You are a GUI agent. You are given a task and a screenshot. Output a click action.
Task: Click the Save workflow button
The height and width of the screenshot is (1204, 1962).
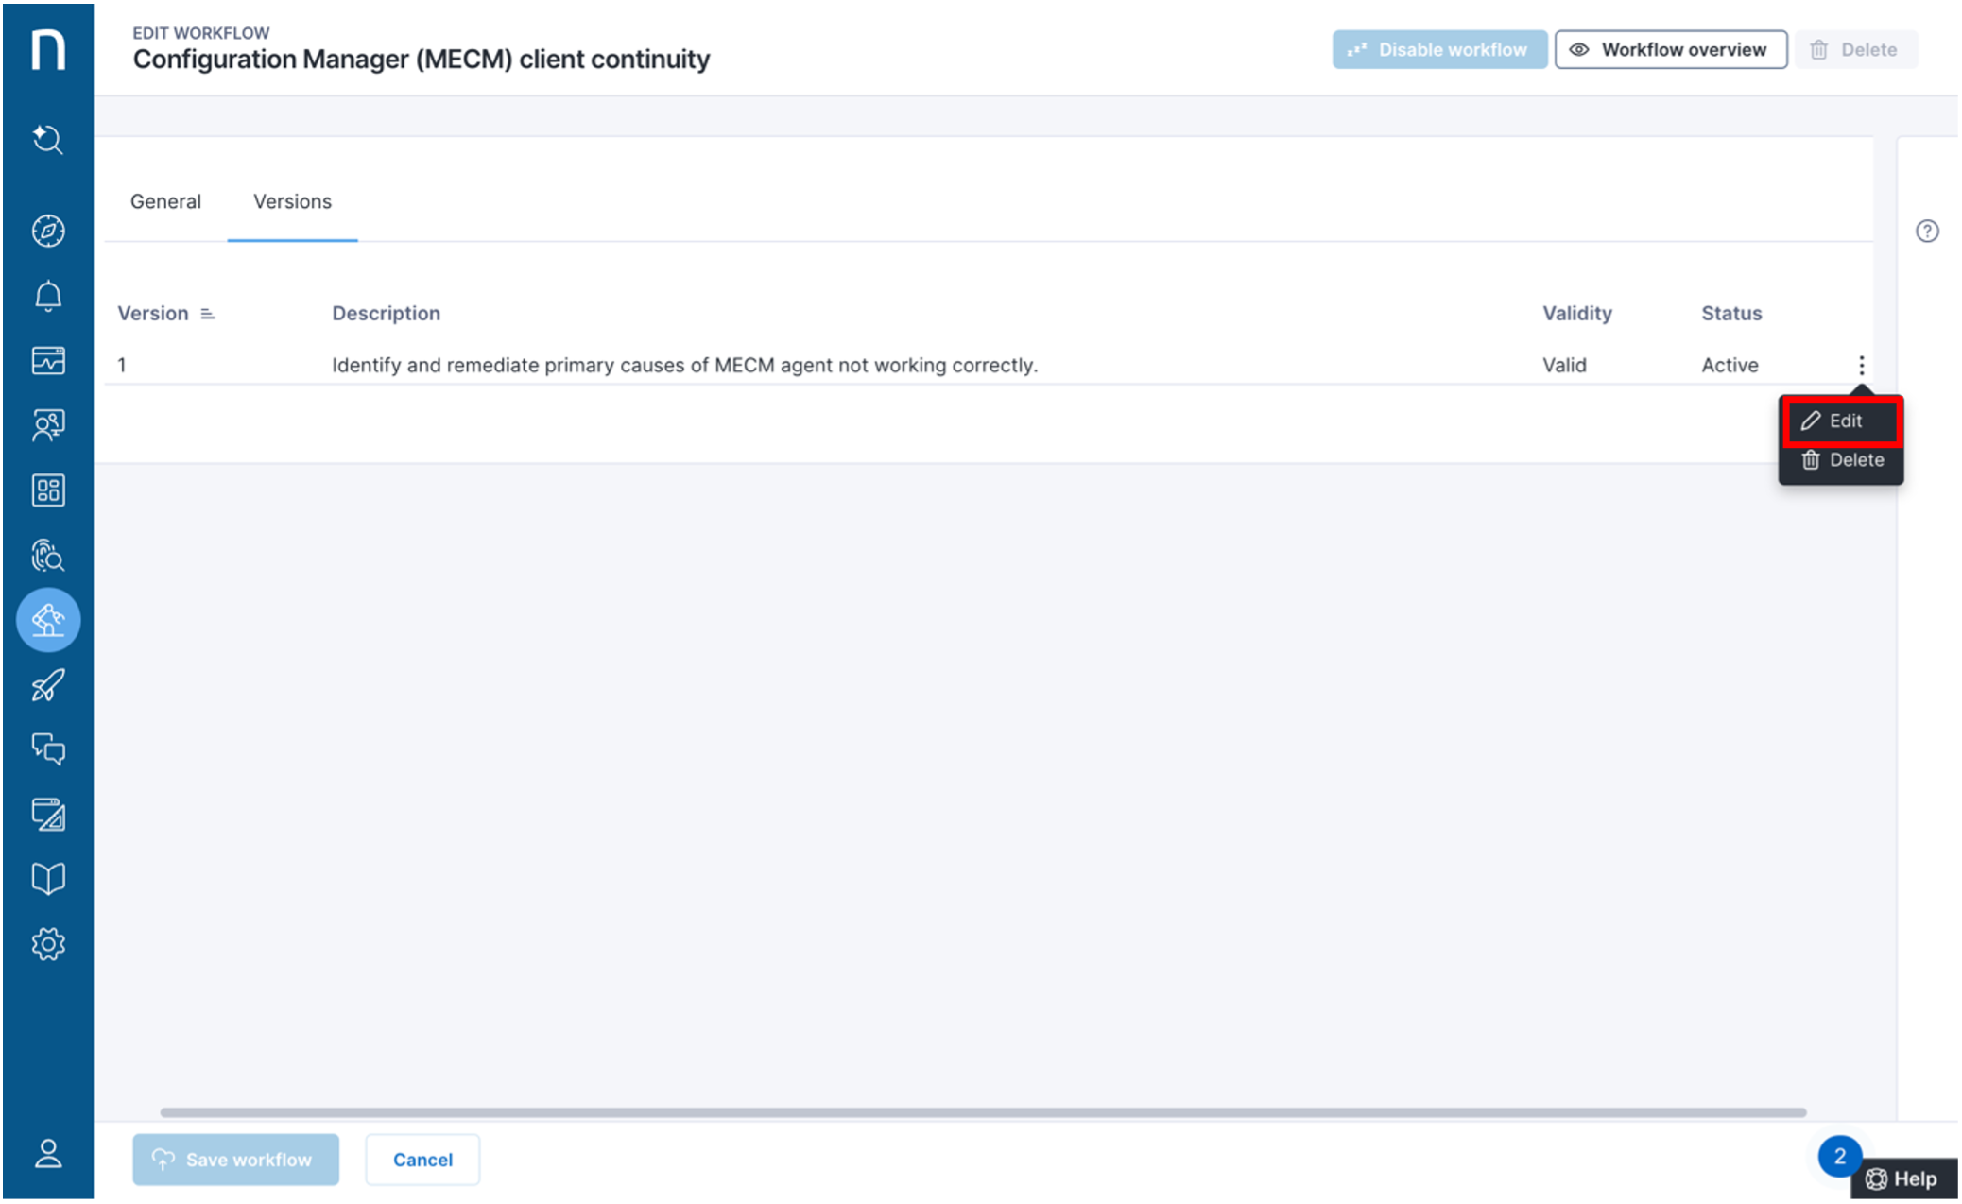pyautogui.click(x=235, y=1160)
